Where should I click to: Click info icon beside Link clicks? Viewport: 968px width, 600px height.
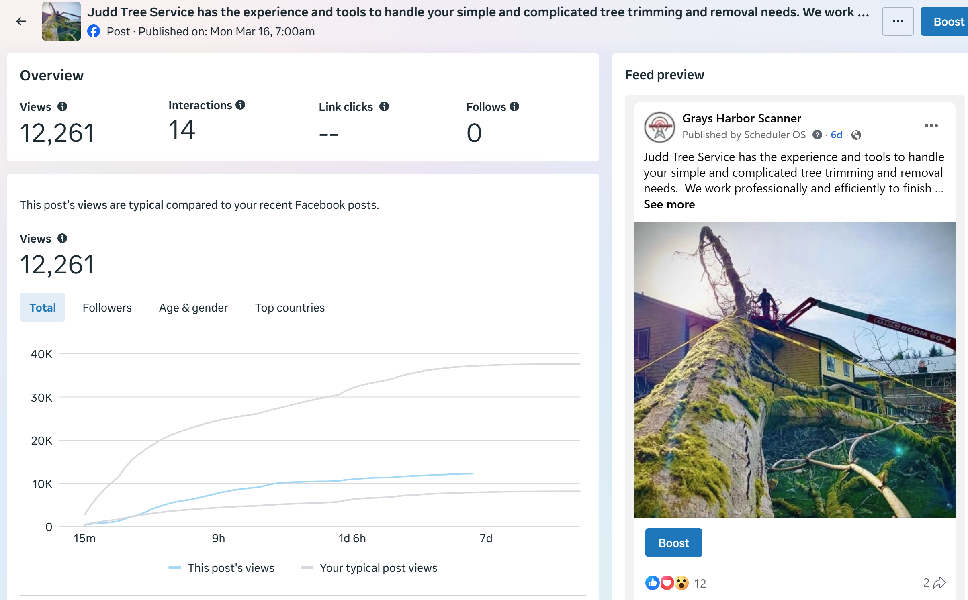pos(384,106)
